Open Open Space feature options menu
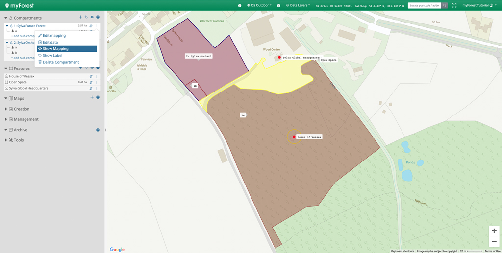Screen dimensions: 502x253 (x=97, y=82)
